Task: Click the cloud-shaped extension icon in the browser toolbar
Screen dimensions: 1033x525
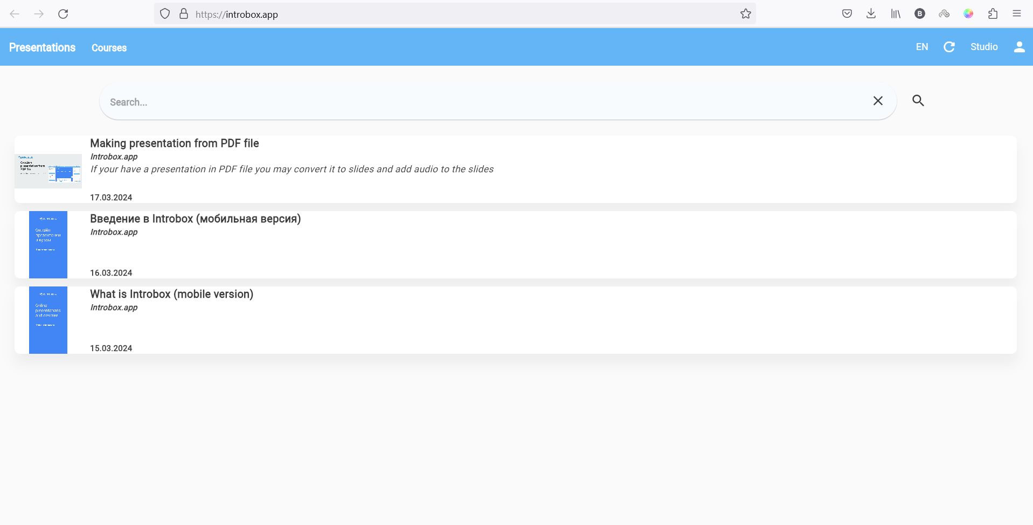Action: pyautogui.click(x=944, y=14)
